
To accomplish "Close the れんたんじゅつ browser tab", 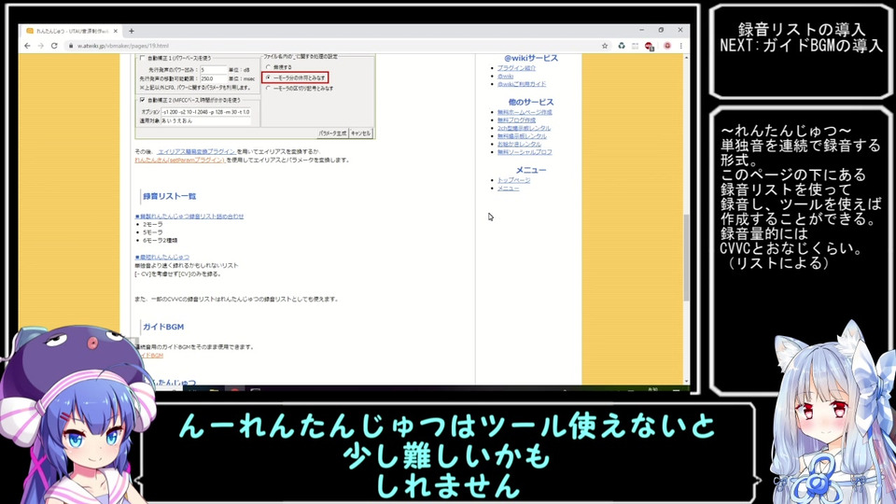I will point(116,31).
